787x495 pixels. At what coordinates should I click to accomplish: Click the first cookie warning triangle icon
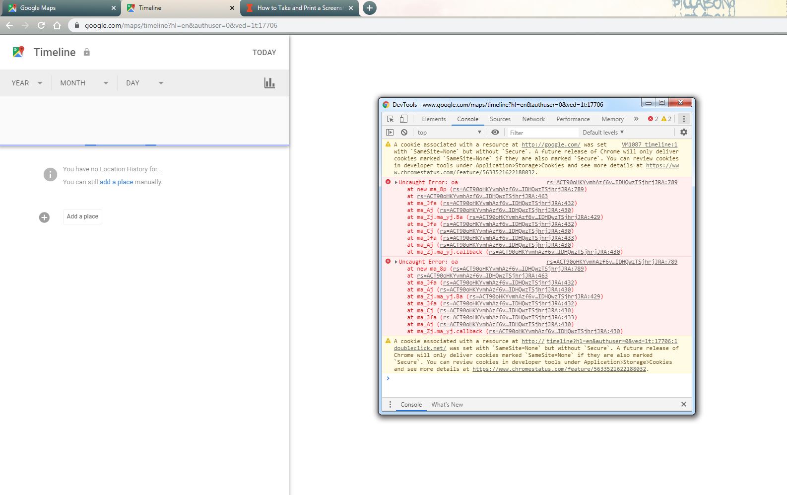(x=388, y=144)
